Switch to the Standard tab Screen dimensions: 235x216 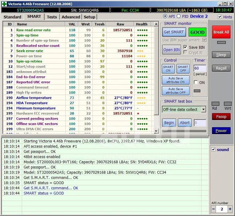pos(12,17)
